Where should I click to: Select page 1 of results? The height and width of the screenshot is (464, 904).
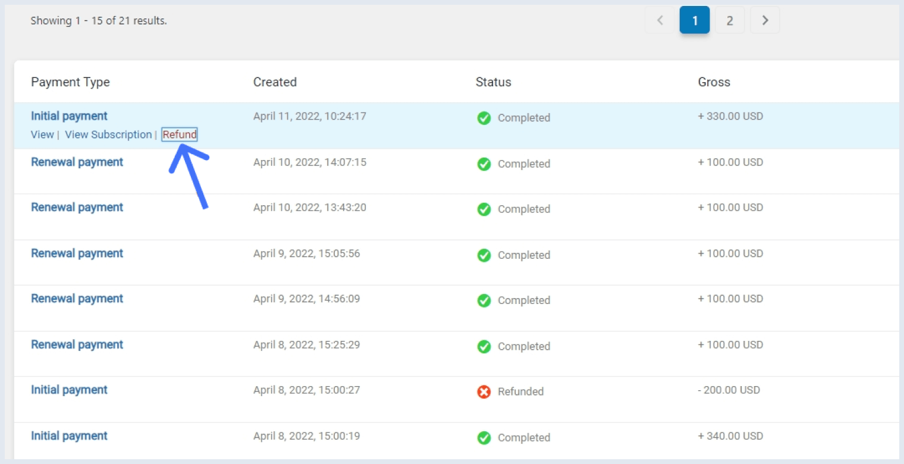[x=694, y=20]
